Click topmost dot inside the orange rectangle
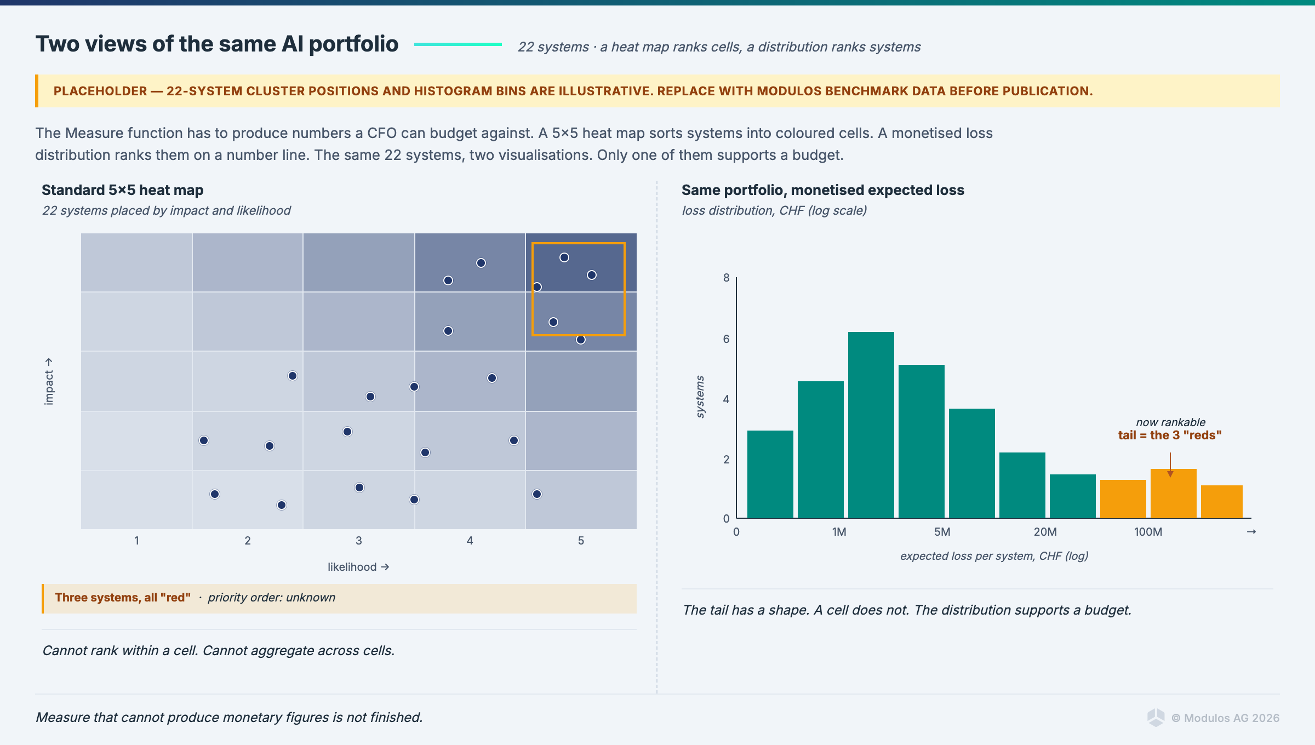Image resolution: width=1315 pixels, height=745 pixels. [x=564, y=257]
